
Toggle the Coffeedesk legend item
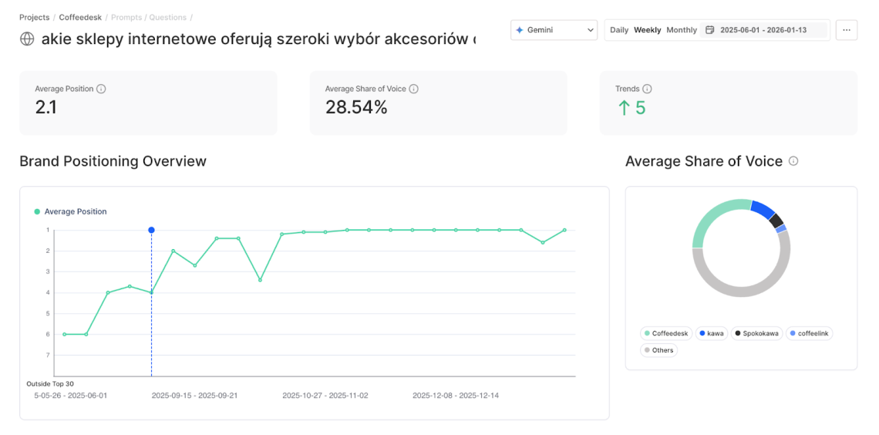(665, 333)
